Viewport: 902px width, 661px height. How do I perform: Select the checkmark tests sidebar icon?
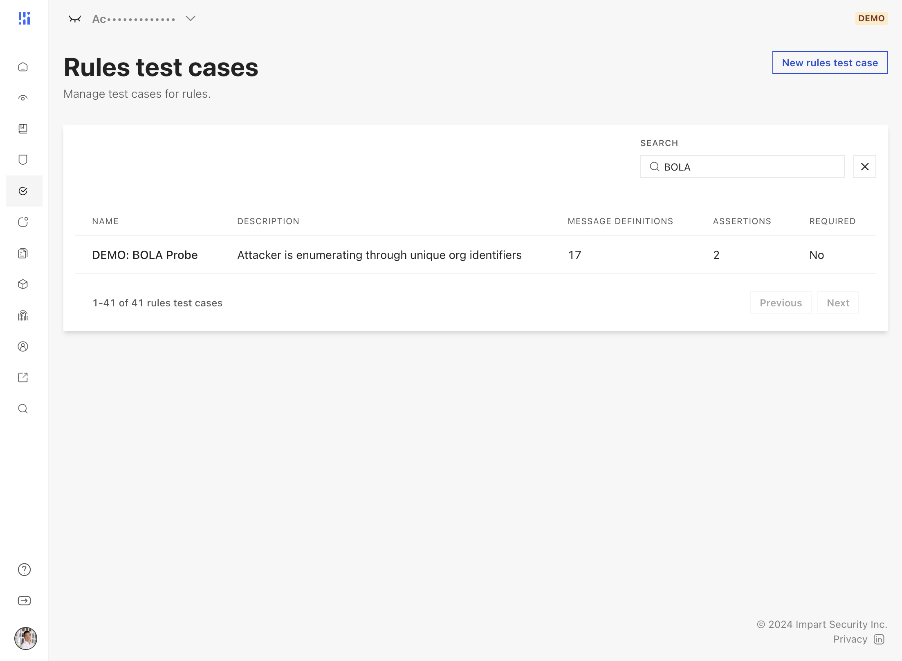click(x=23, y=191)
